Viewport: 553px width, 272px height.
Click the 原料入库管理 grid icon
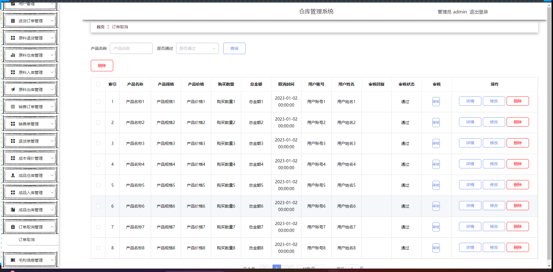click(13, 72)
